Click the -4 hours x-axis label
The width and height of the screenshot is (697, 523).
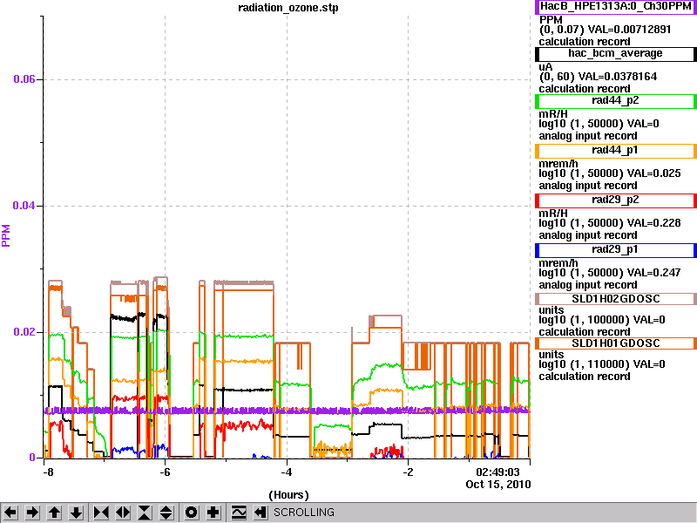point(287,472)
